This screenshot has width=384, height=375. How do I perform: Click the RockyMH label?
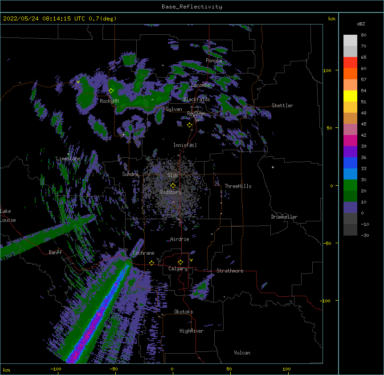[109, 101]
